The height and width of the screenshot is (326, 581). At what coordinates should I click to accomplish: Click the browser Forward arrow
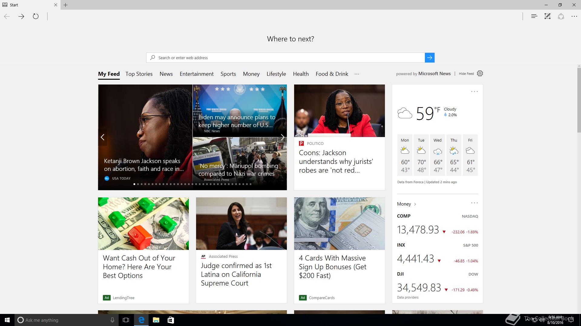pos(21,16)
